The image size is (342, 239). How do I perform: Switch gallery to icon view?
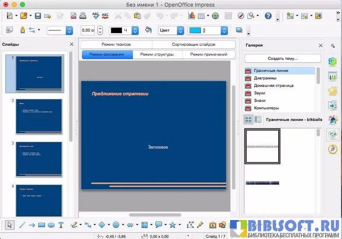click(x=248, y=119)
